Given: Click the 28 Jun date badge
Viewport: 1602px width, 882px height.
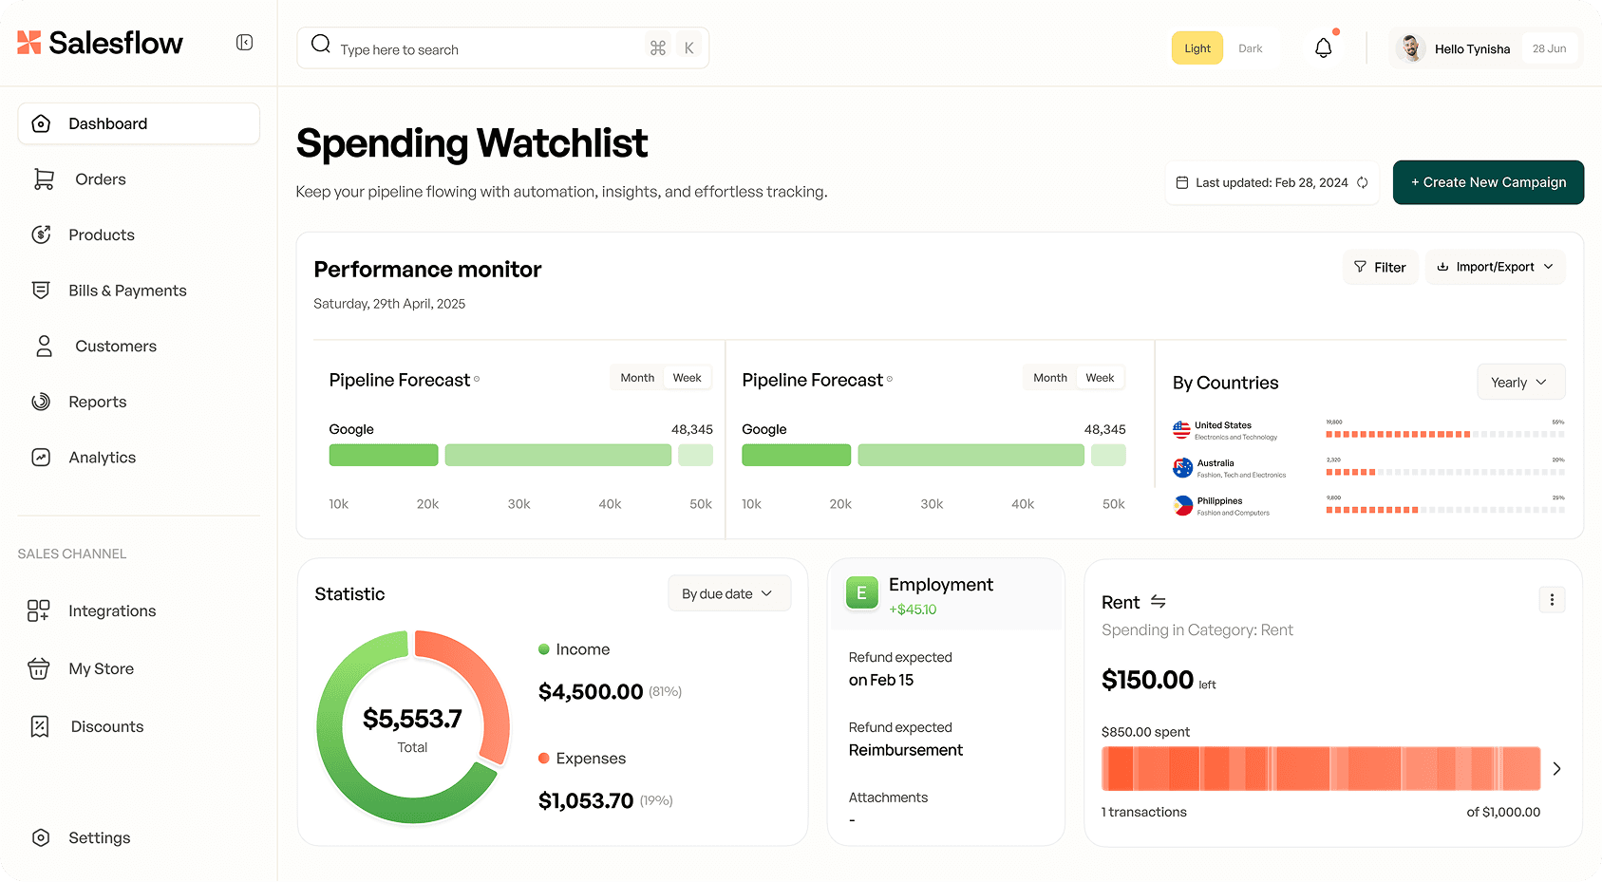Looking at the screenshot, I should [1549, 48].
